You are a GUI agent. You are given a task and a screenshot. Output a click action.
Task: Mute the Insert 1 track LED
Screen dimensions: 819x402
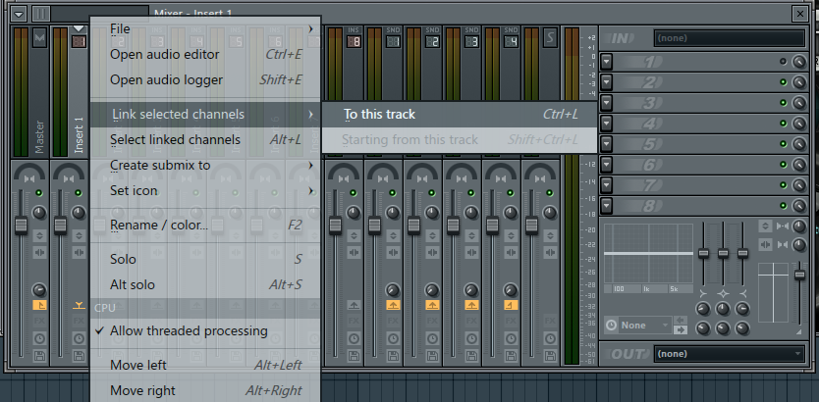coord(79,193)
